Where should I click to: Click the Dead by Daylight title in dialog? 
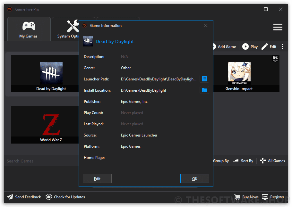pyautogui.click(x=115, y=41)
